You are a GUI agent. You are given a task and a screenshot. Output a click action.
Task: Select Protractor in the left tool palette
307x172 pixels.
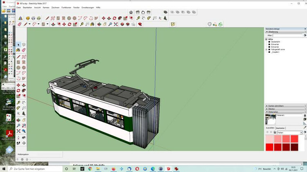coord(18,108)
